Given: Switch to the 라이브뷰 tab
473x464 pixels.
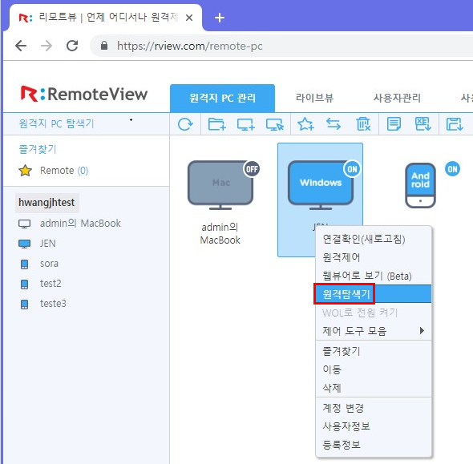Looking at the screenshot, I should click(x=314, y=98).
